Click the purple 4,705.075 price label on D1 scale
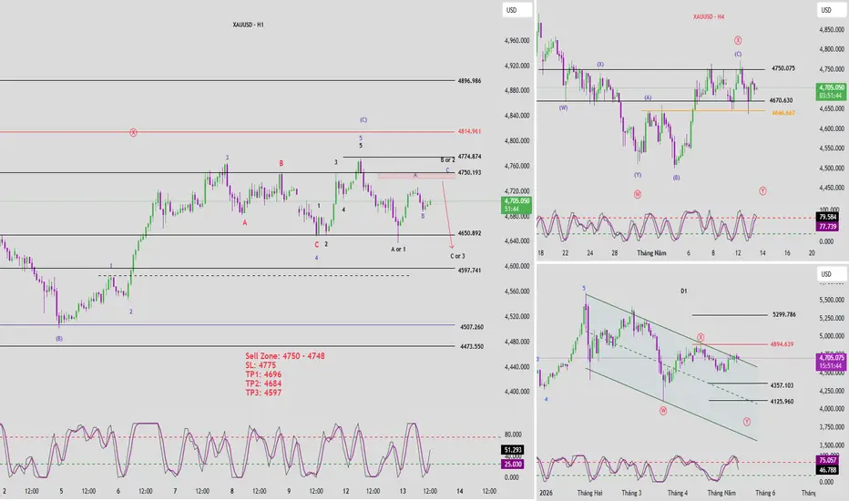 point(831,362)
